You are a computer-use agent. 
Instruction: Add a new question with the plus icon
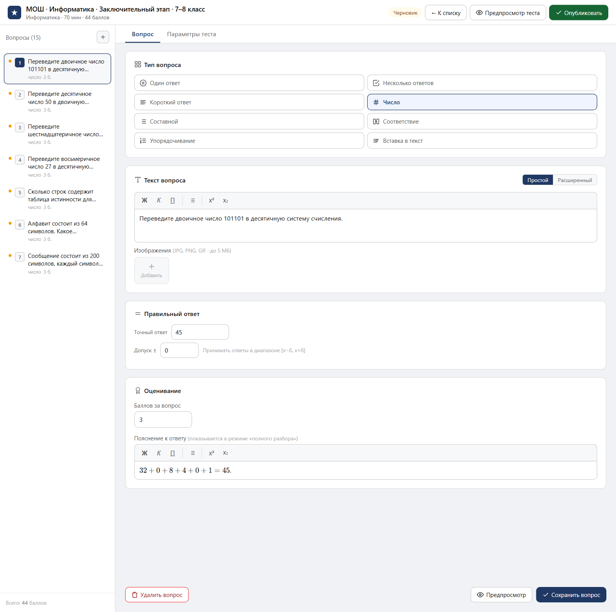pos(103,37)
